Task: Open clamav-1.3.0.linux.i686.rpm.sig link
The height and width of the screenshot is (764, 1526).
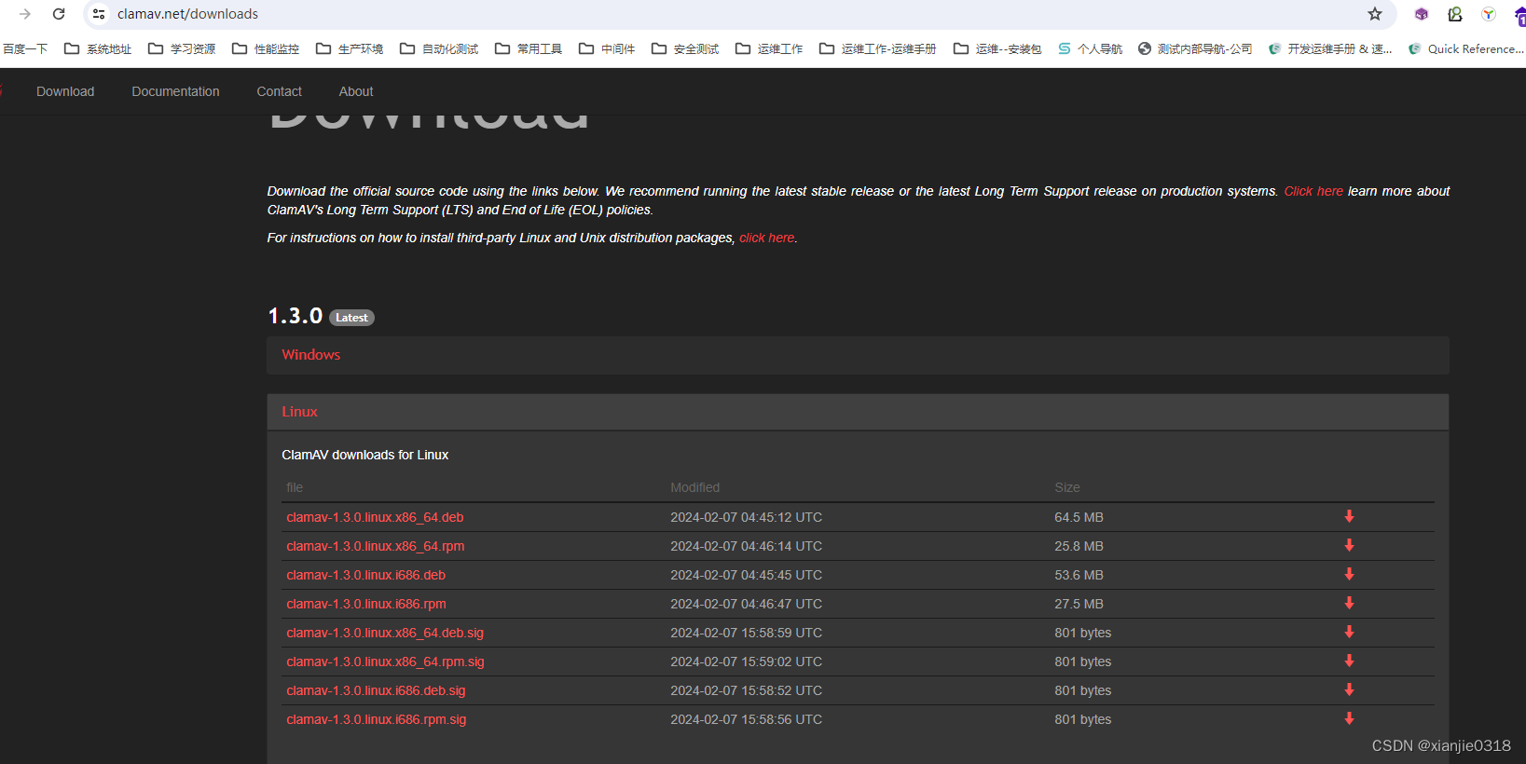Action: click(377, 719)
